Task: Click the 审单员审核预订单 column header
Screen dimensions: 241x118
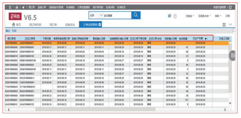Action: (62, 39)
